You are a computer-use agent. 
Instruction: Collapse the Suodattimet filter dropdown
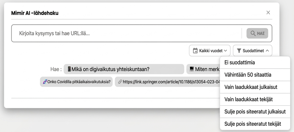tap(253, 51)
